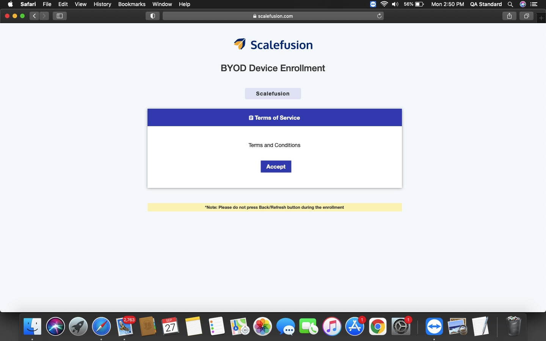
Task: Click the 'BYOD Device Enrollment' heading
Action: tap(273, 68)
